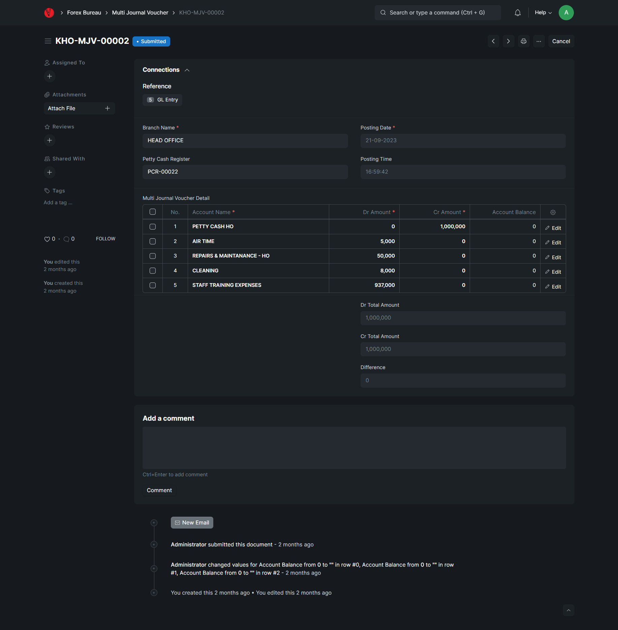Image resolution: width=618 pixels, height=630 pixels.
Task: Jump to top with up-arrow button
Action: click(x=568, y=610)
